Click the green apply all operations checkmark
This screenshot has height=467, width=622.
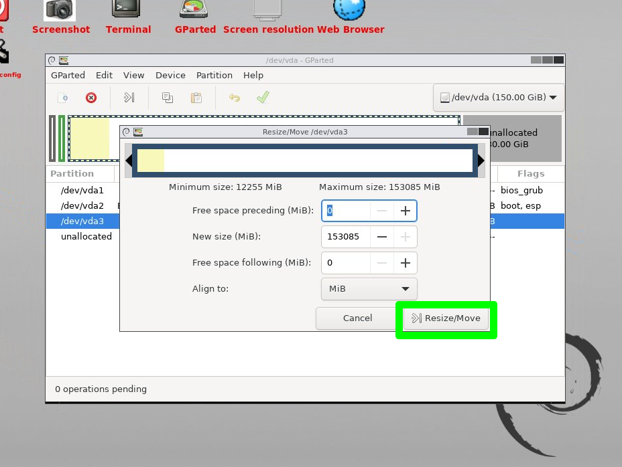pos(263,98)
